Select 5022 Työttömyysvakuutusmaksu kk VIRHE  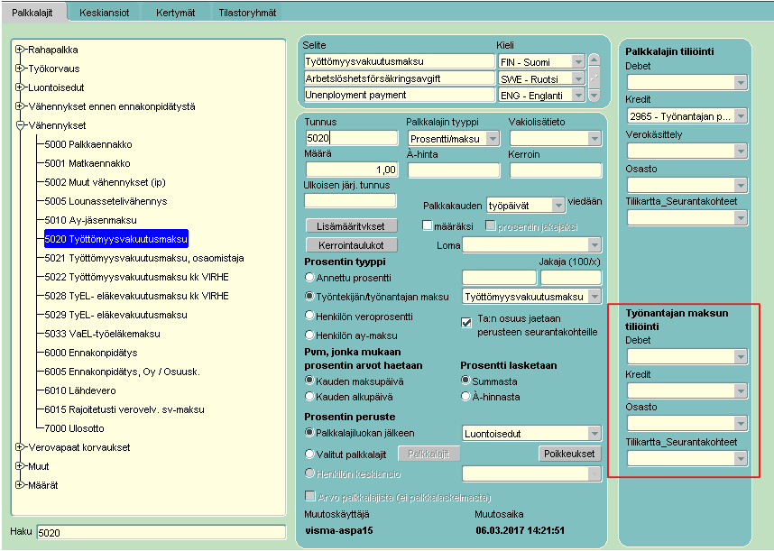click(137, 277)
